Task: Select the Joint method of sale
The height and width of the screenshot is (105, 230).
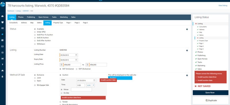Action: [35, 78]
